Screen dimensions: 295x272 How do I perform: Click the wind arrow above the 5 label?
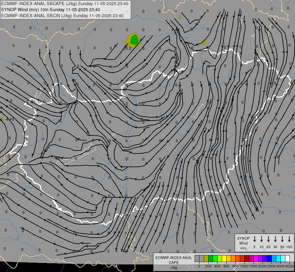point(255,239)
